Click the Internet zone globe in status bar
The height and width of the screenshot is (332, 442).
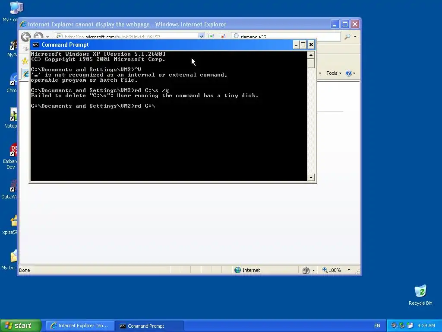click(238, 270)
